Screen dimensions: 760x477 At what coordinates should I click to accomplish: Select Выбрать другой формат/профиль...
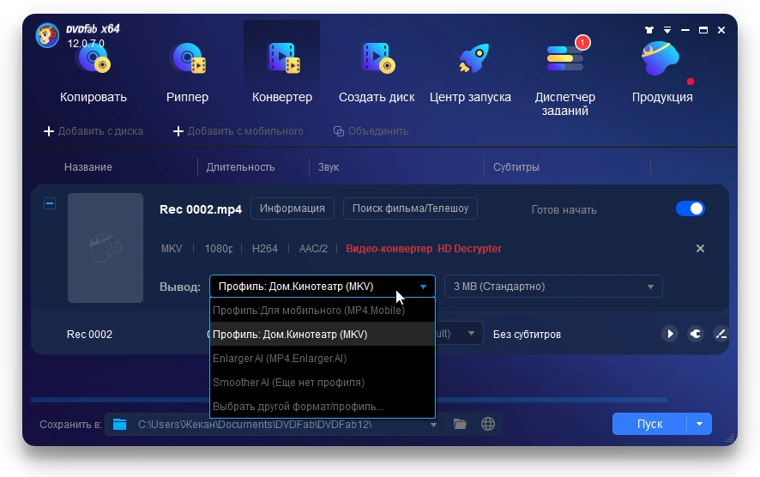(x=323, y=407)
